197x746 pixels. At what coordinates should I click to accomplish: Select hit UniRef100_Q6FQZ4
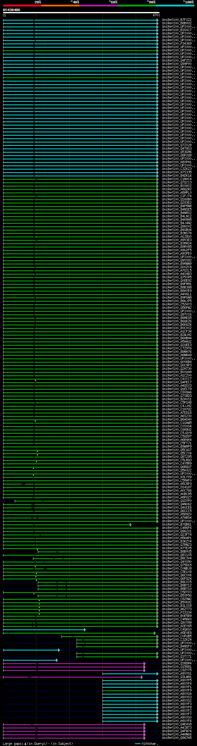(x=177, y=579)
